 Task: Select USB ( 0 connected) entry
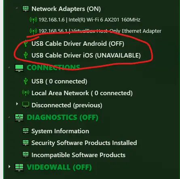point(59,81)
